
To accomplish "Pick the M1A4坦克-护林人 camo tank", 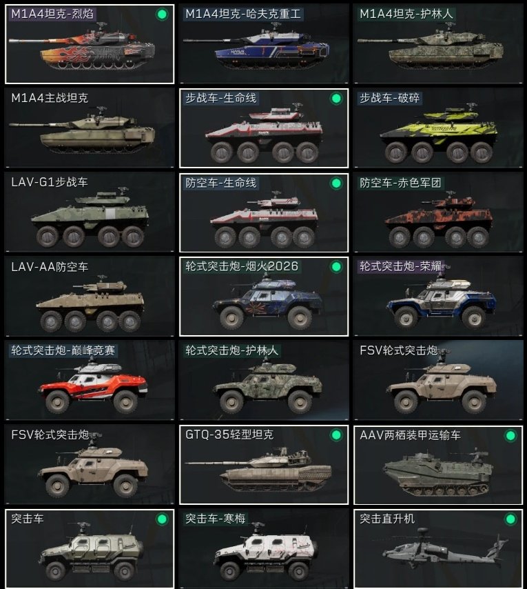I will click(438, 44).
